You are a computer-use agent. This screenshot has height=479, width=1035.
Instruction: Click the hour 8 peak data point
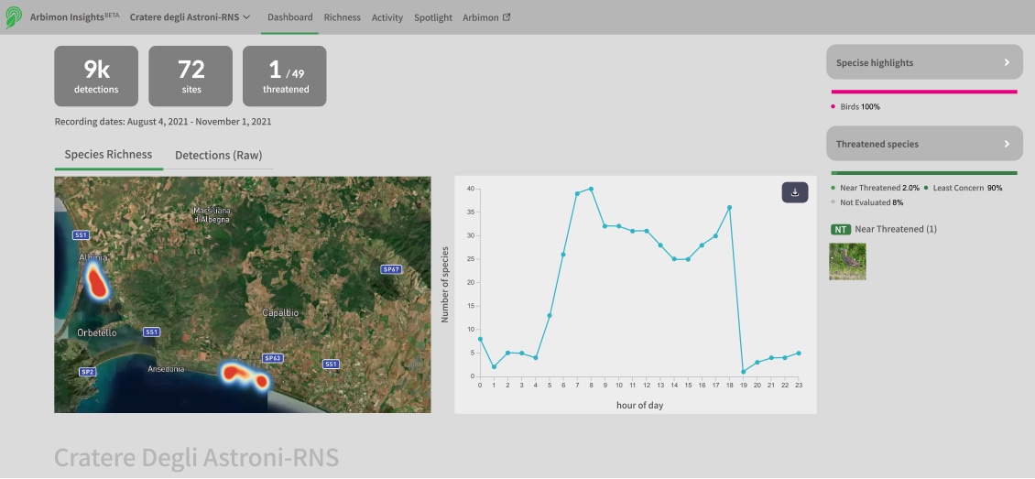(591, 189)
